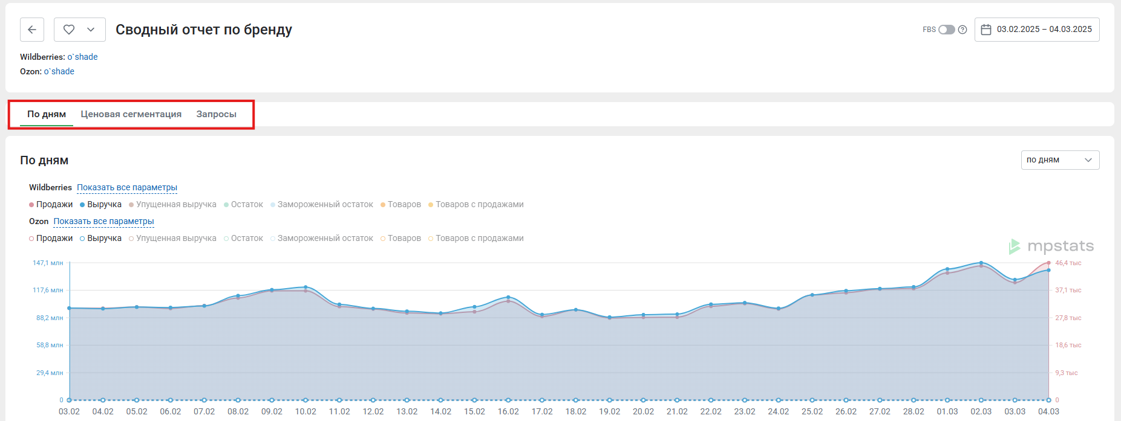Add report to favorites with heart icon

69,30
